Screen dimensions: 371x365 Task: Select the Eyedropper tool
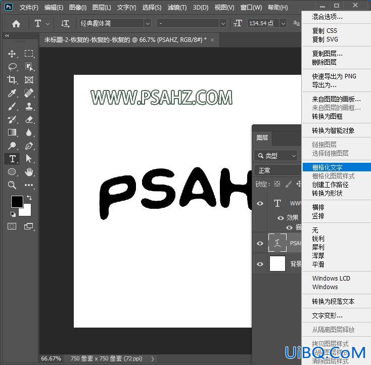pyautogui.click(x=12, y=93)
